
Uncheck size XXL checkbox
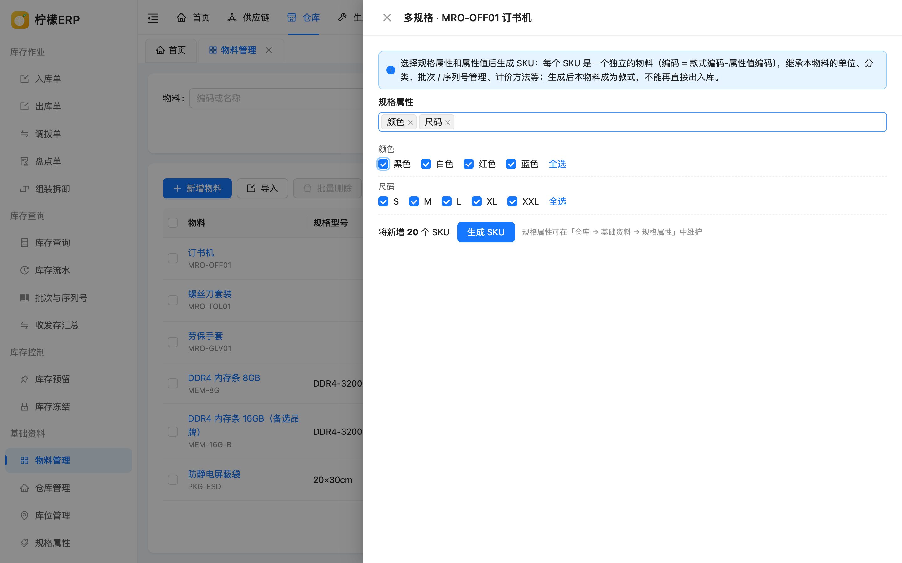[512, 201]
